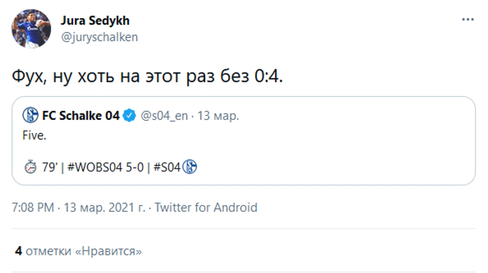Click the 13 мар. 2021 г. date

click(x=105, y=208)
